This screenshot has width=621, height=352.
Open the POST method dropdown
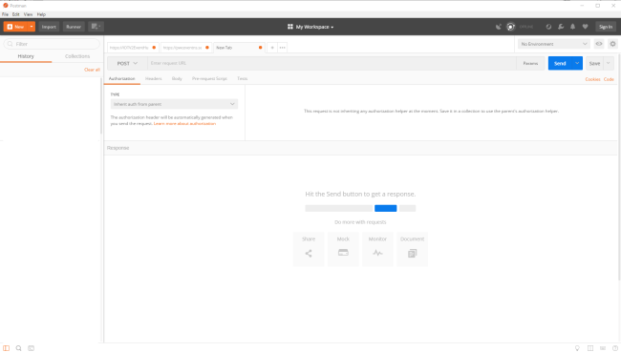point(127,63)
